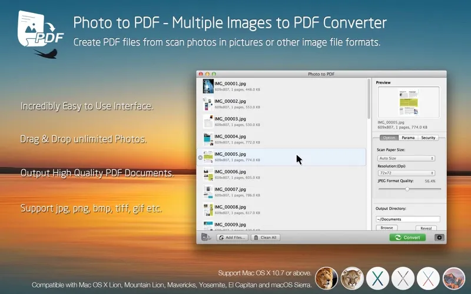Switch to the Option tab
The height and width of the screenshot is (294, 471).
(389, 138)
